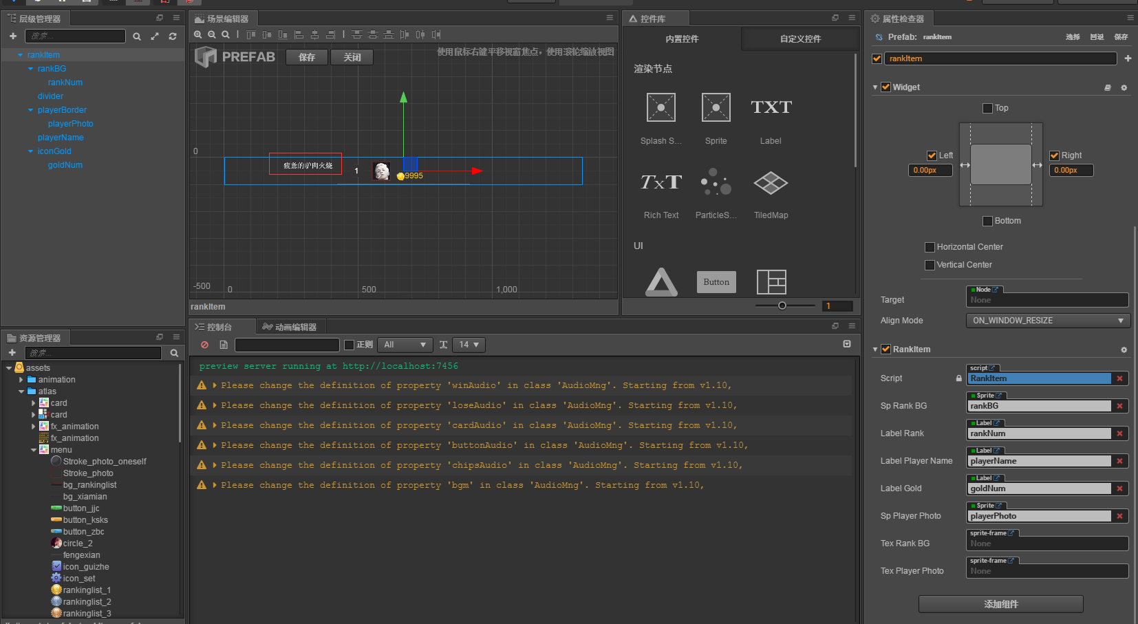
Task: Click the prefab 保存 button in scene
Action: point(307,57)
